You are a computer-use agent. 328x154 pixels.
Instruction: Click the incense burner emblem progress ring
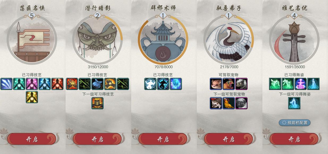tap(163, 40)
